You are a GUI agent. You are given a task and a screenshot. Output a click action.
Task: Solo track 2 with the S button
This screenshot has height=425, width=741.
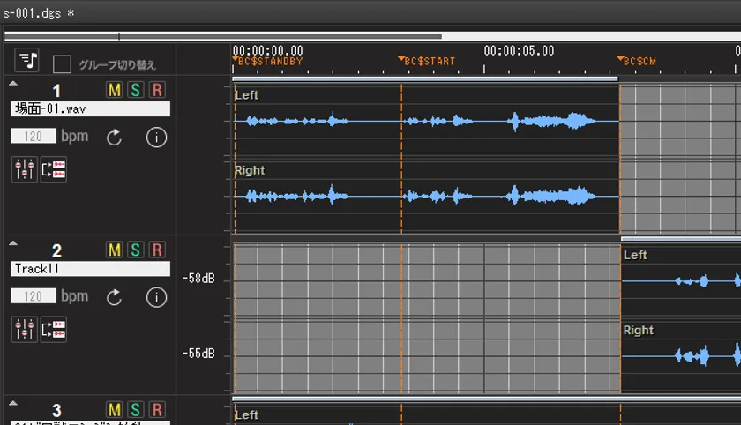click(135, 250)
